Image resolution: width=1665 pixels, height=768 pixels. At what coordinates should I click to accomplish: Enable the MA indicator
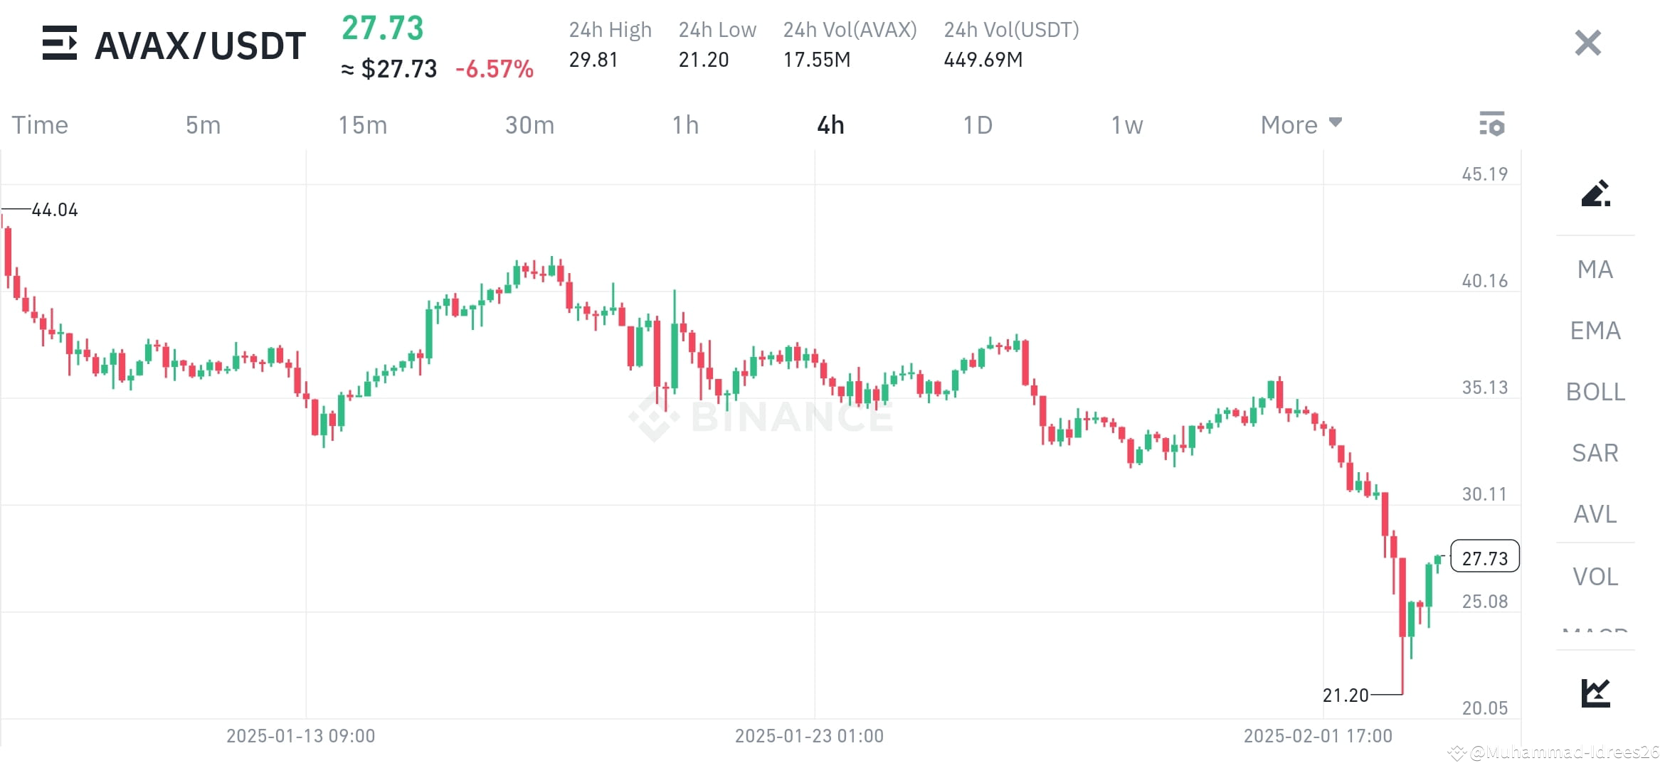coord(1595,270)
